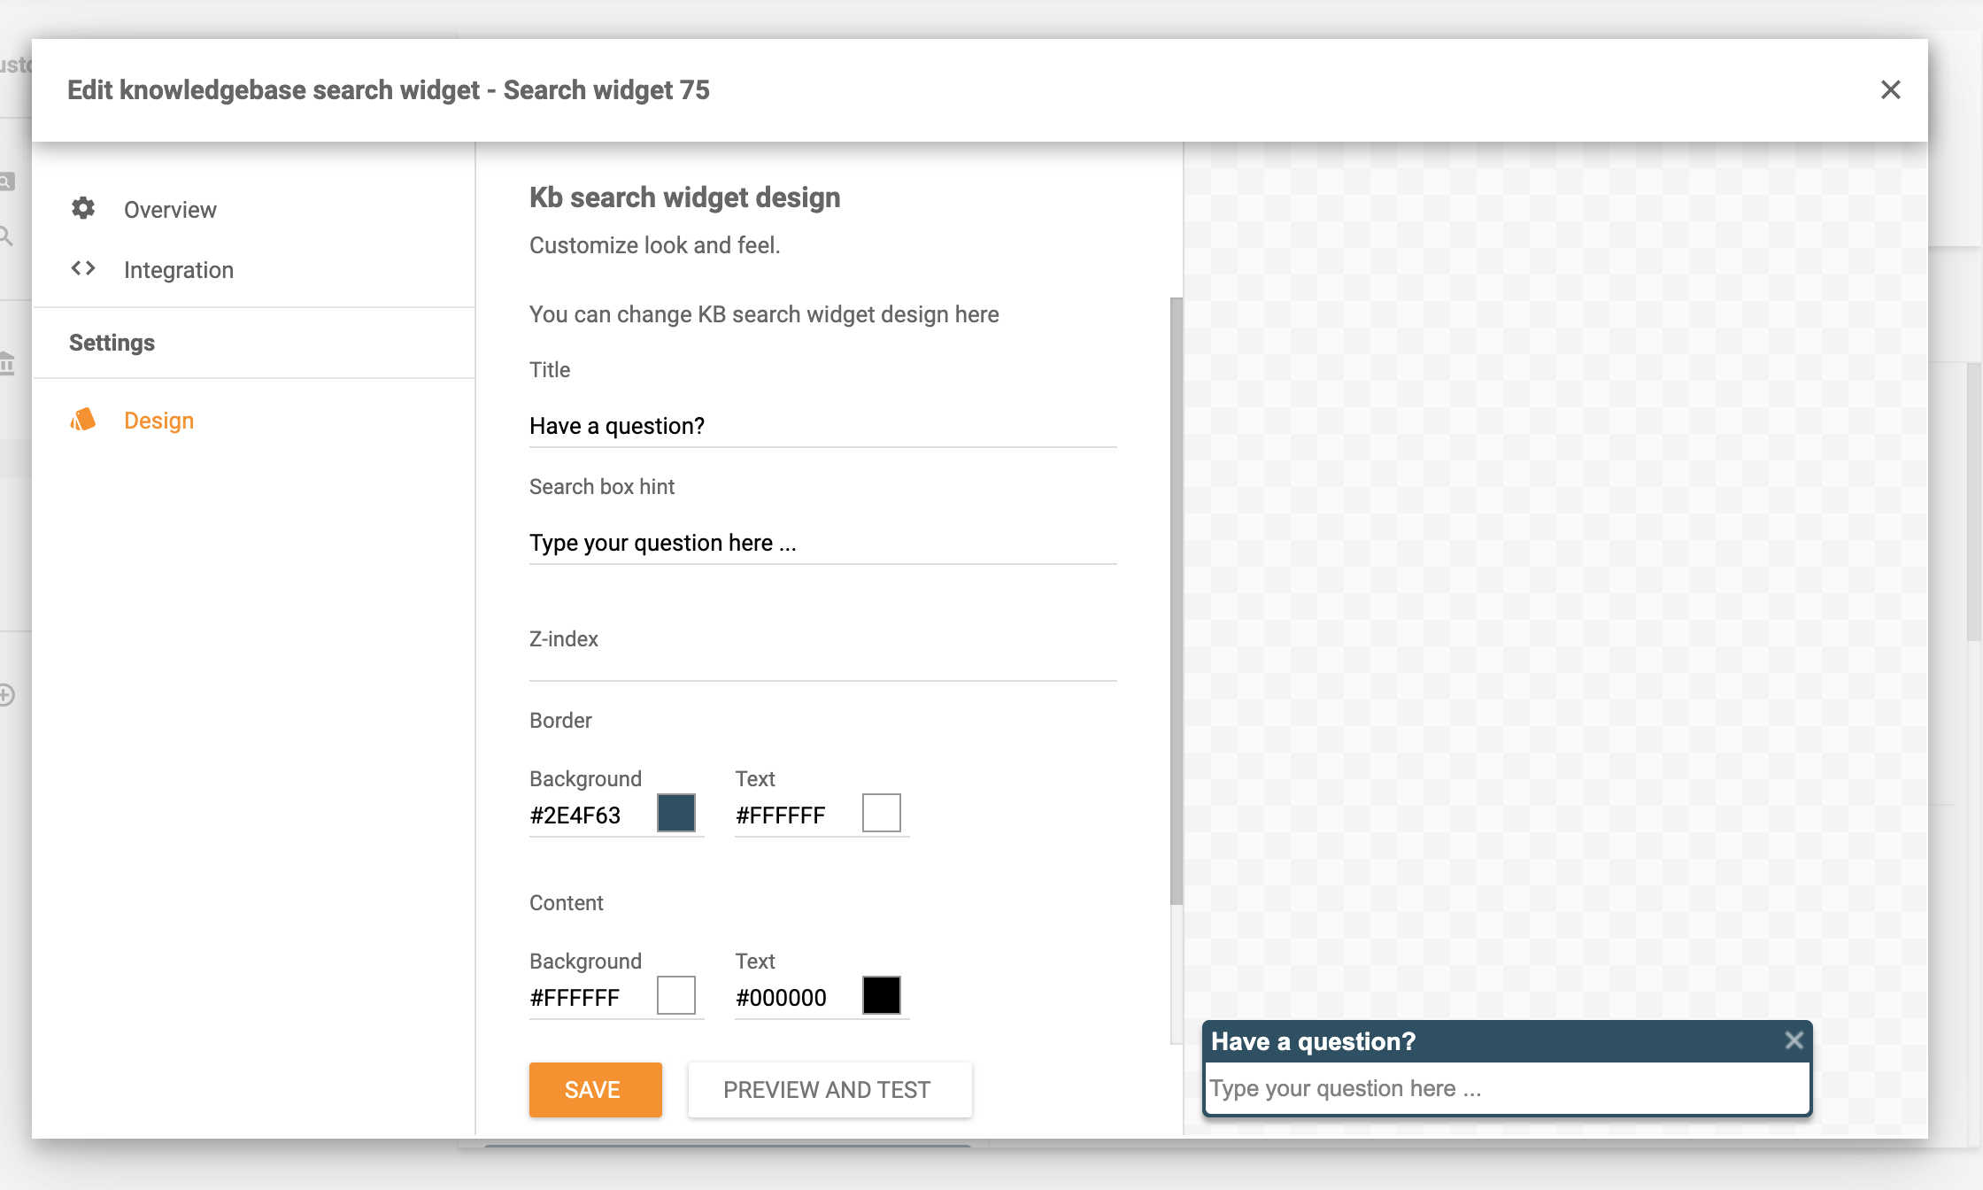Select the Overview navigation item

pos(169,209)
